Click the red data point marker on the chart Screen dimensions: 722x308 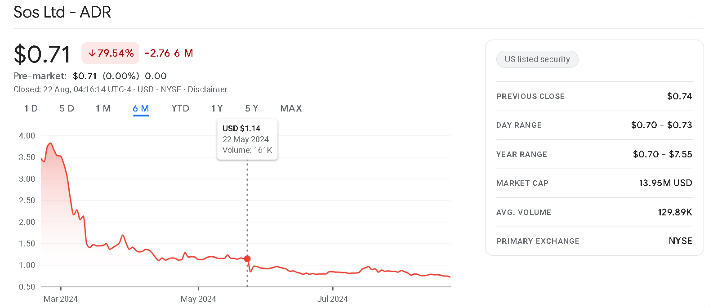[247, 259]
